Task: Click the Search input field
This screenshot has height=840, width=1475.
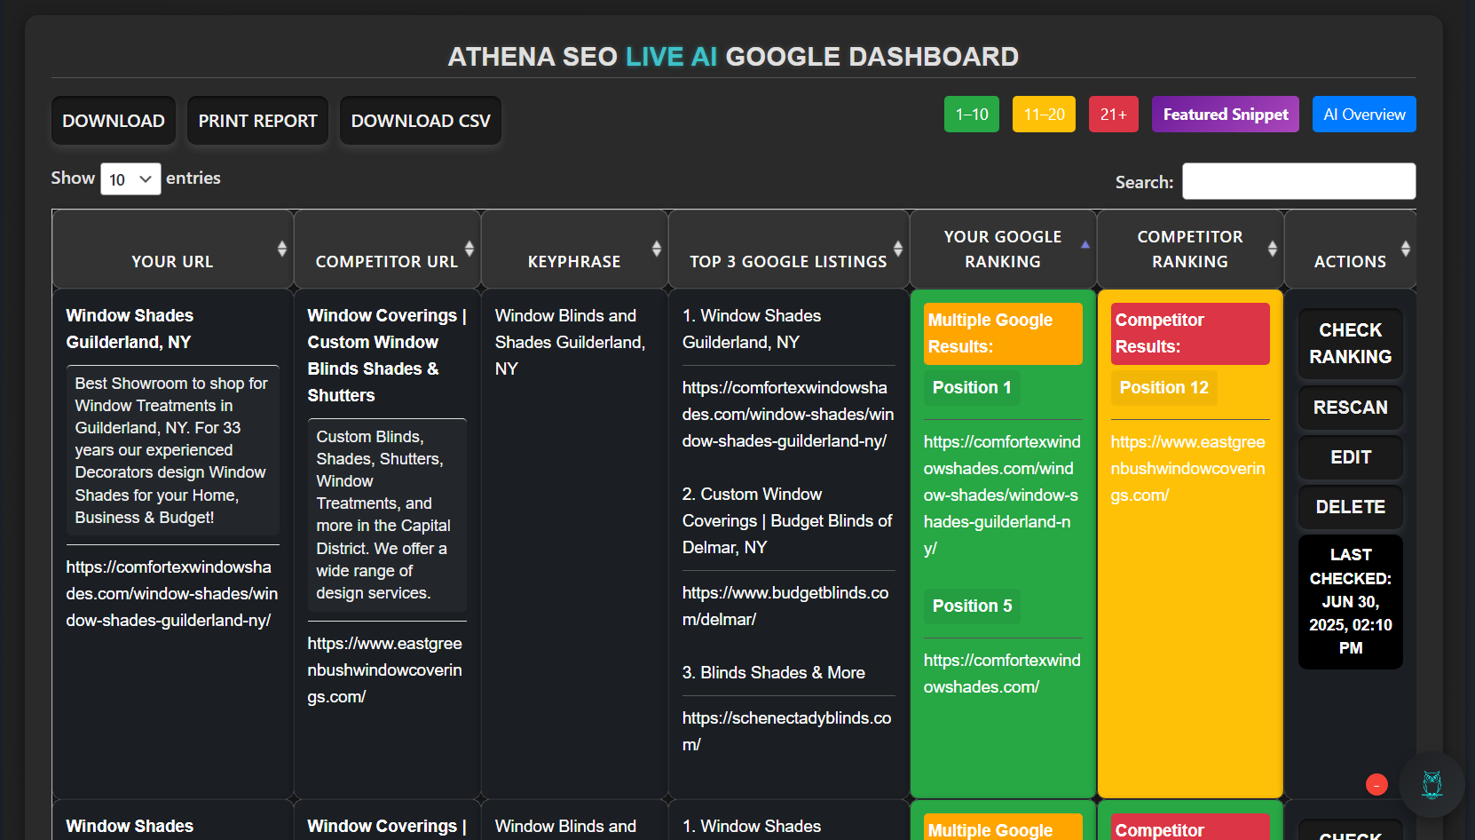Action: (1298, 181)
